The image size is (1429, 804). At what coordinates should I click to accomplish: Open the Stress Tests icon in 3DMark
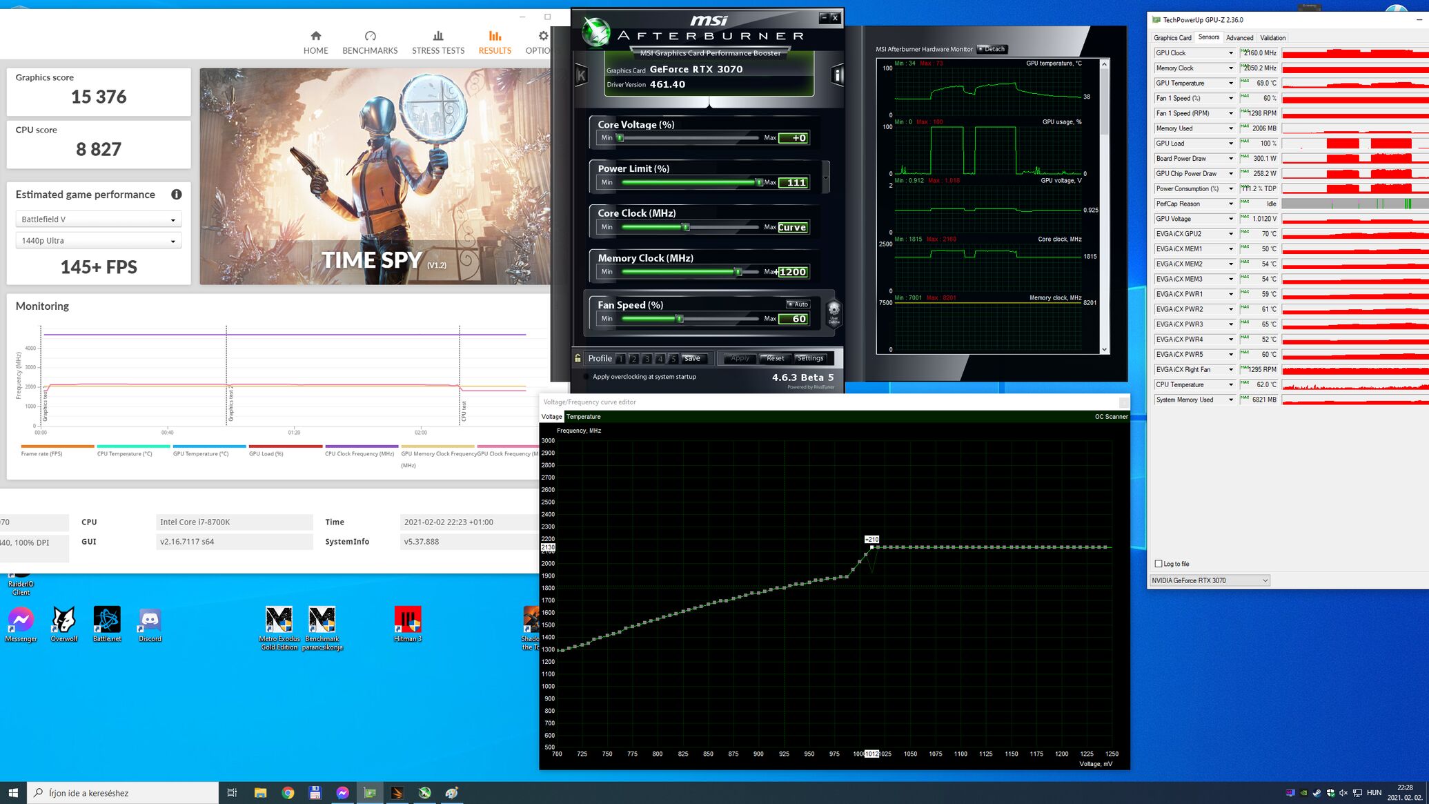437,37
